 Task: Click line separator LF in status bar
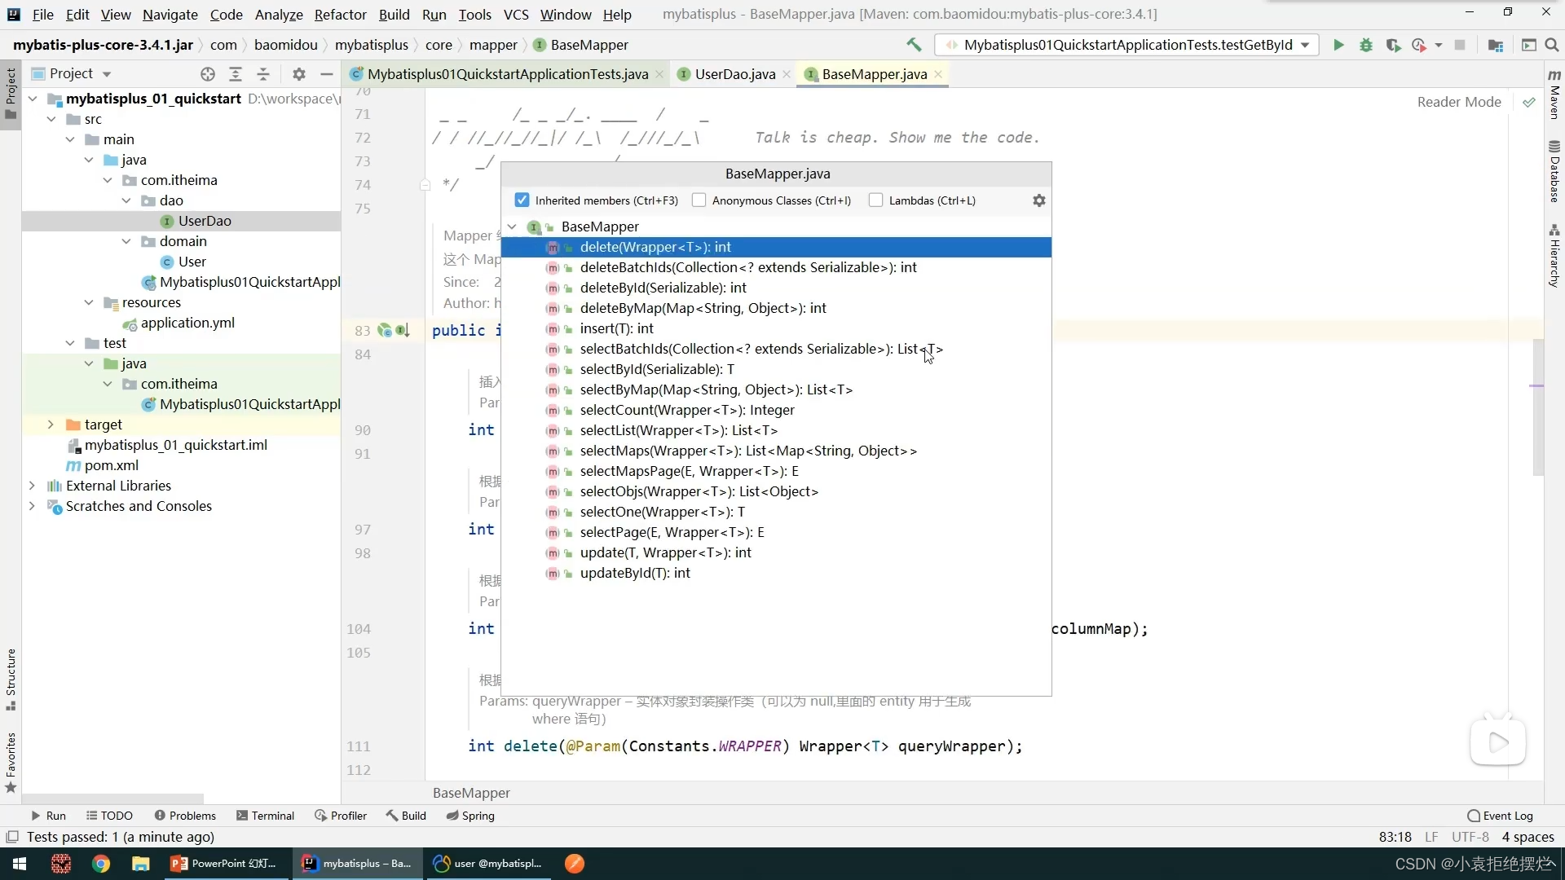[x=1431, y=837]
